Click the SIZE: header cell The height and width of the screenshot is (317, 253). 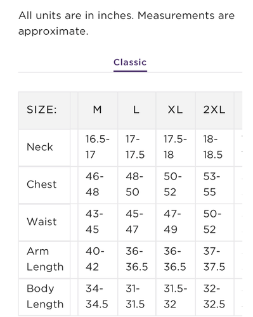pyautogui.click(x=44, y=110)
